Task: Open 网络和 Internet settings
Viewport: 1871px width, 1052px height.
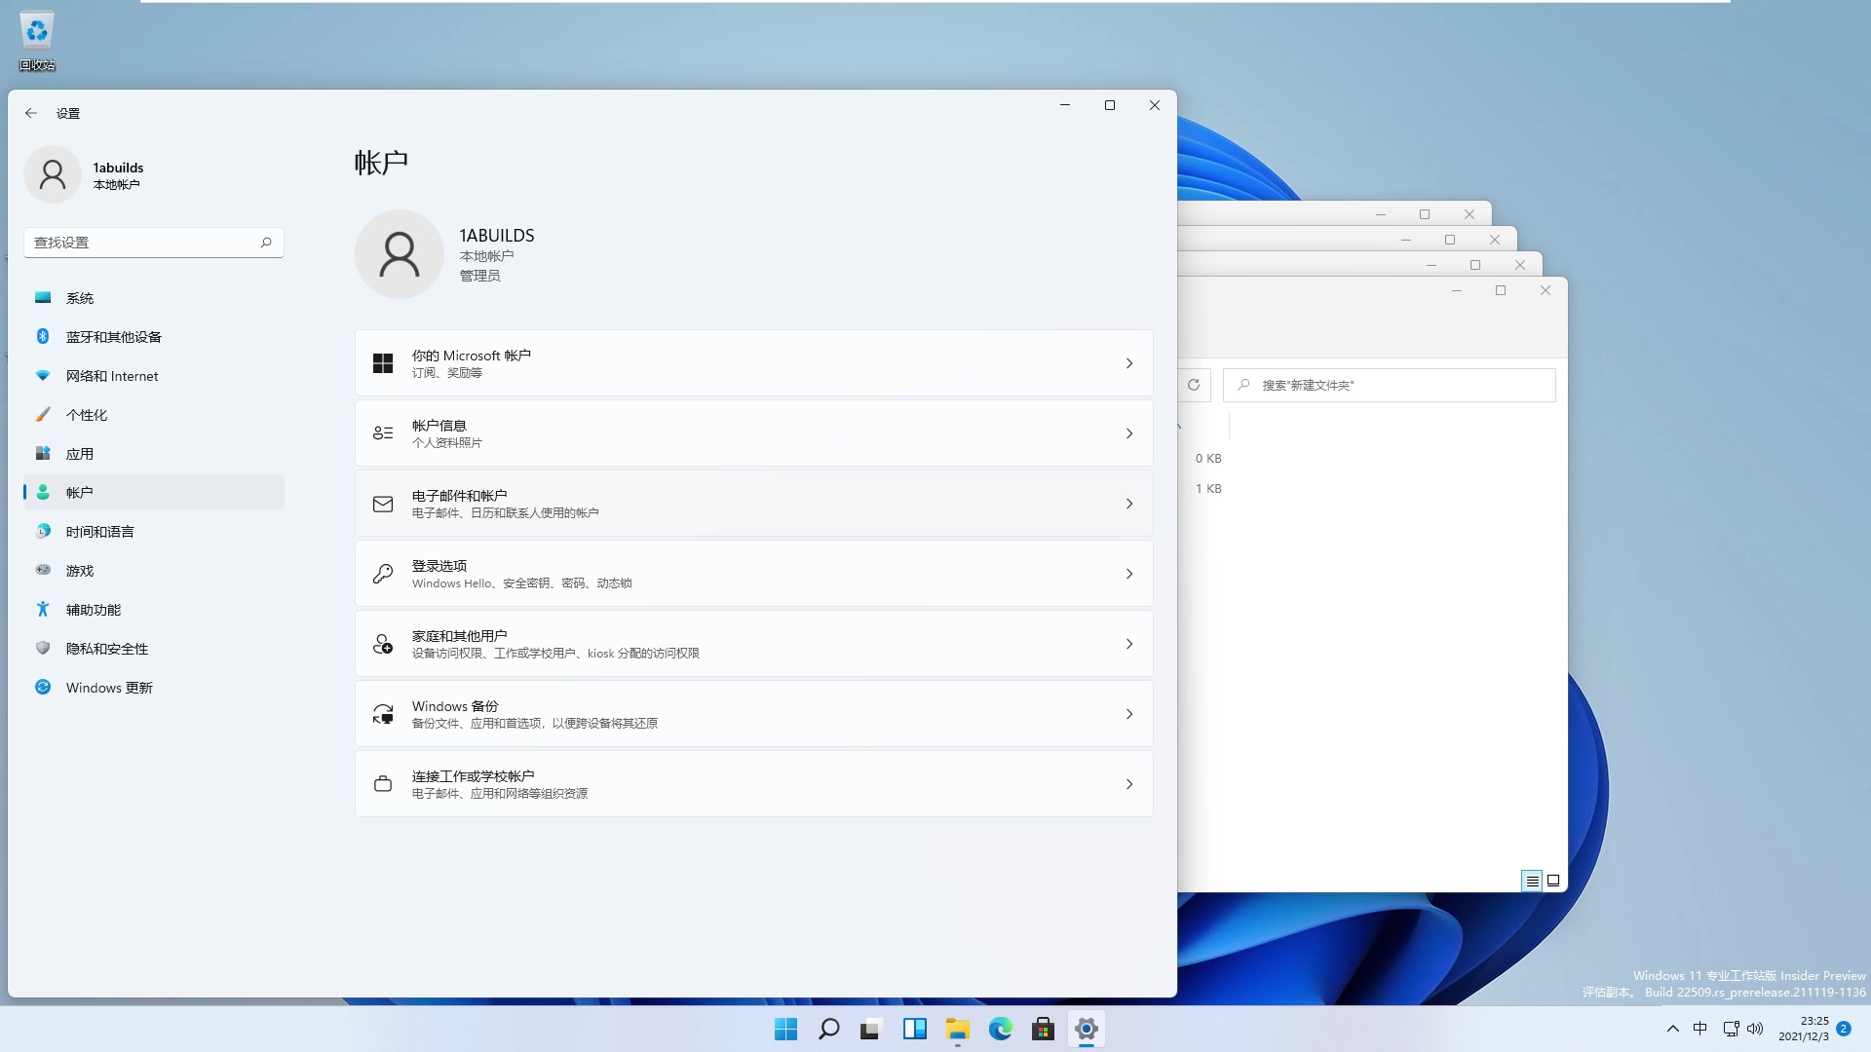Action: point(154,376)
